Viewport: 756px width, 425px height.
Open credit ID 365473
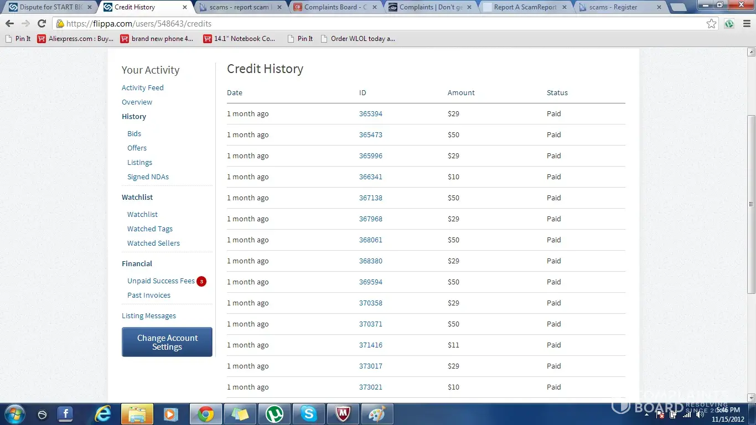point(371,135)
